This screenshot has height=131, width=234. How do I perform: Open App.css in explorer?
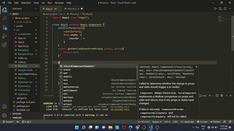(22, 38)
